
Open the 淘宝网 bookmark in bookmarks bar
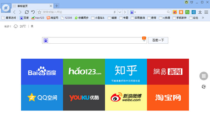52,18
